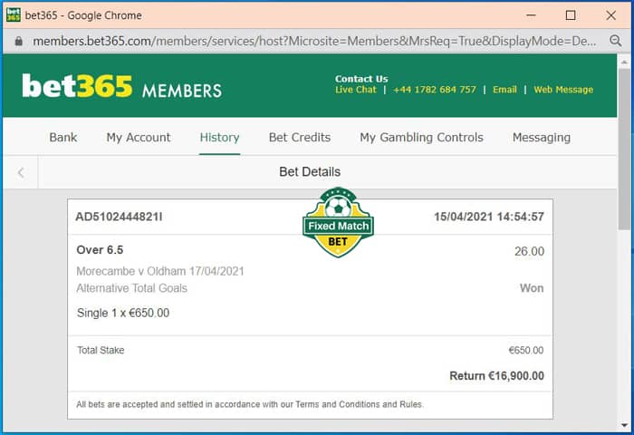This screenshot has height=435, width=634.
Task: Click the Bet Details heading
Action: [310, 172]
